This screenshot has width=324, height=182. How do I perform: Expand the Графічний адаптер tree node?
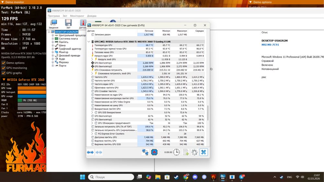pyautogui.click(x=53, y=49)
